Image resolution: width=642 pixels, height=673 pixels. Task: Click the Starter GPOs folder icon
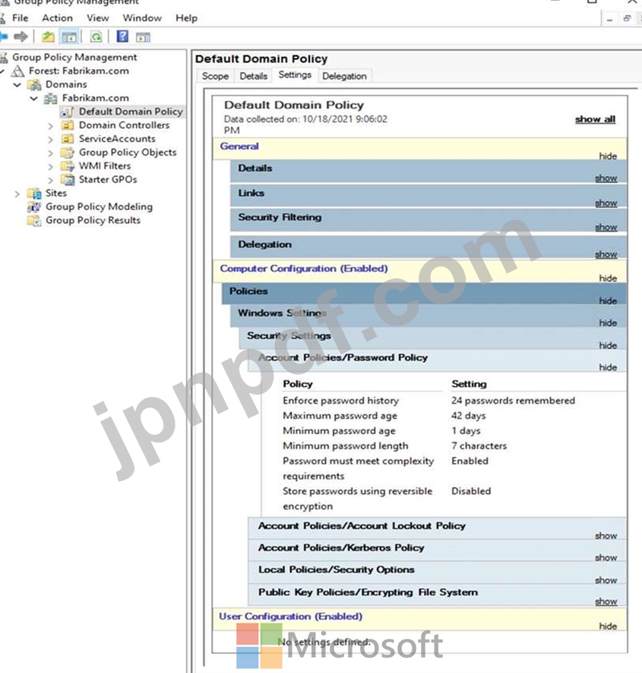[67, 180]
